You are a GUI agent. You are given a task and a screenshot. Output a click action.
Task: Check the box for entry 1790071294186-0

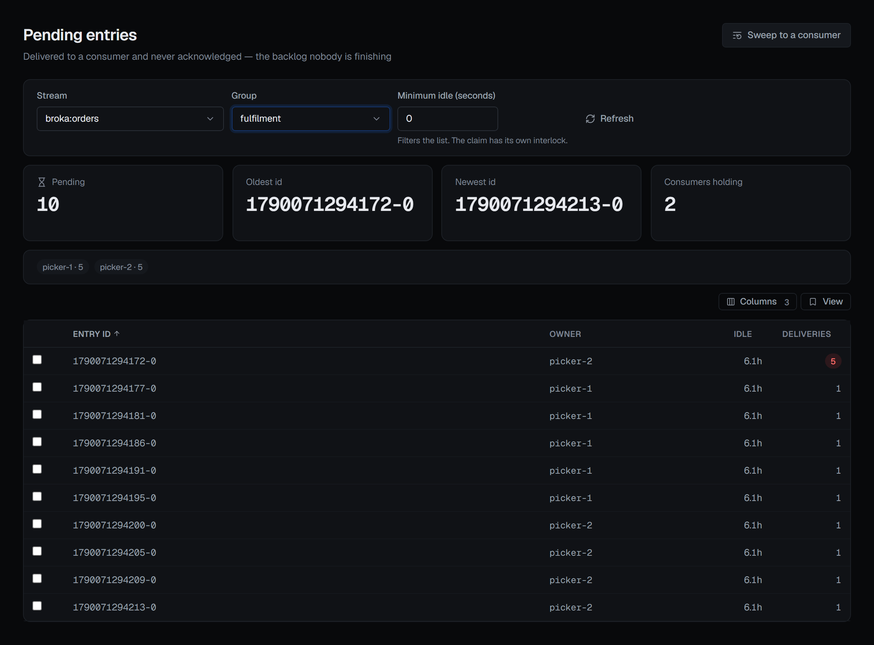pyautogui.click(x=37, y=442)
